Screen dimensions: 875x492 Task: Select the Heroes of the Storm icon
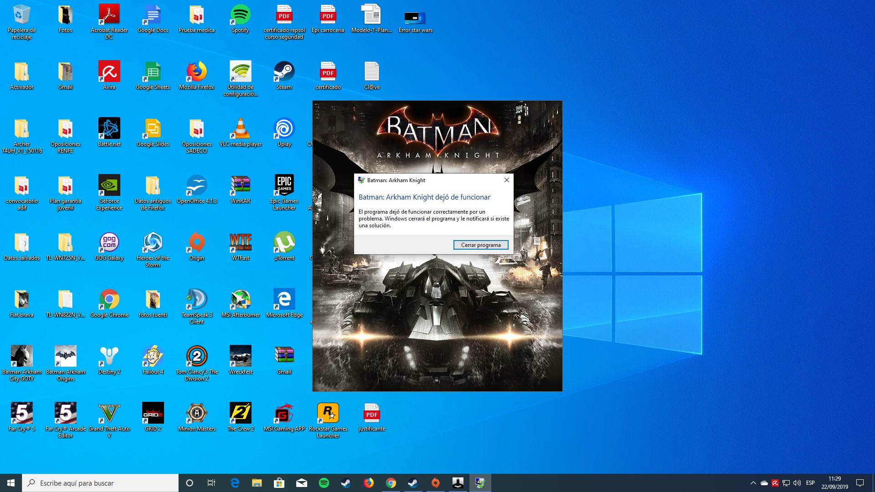(x=153, y=249)
